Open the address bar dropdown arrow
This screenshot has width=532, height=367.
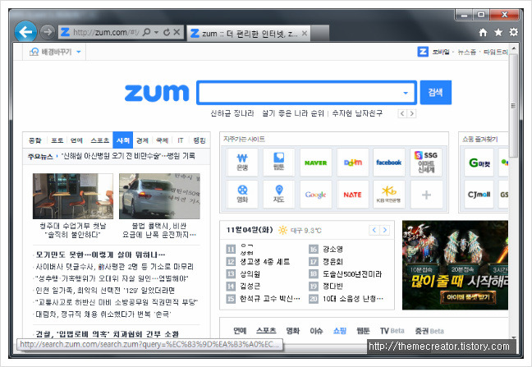point(157,33)
